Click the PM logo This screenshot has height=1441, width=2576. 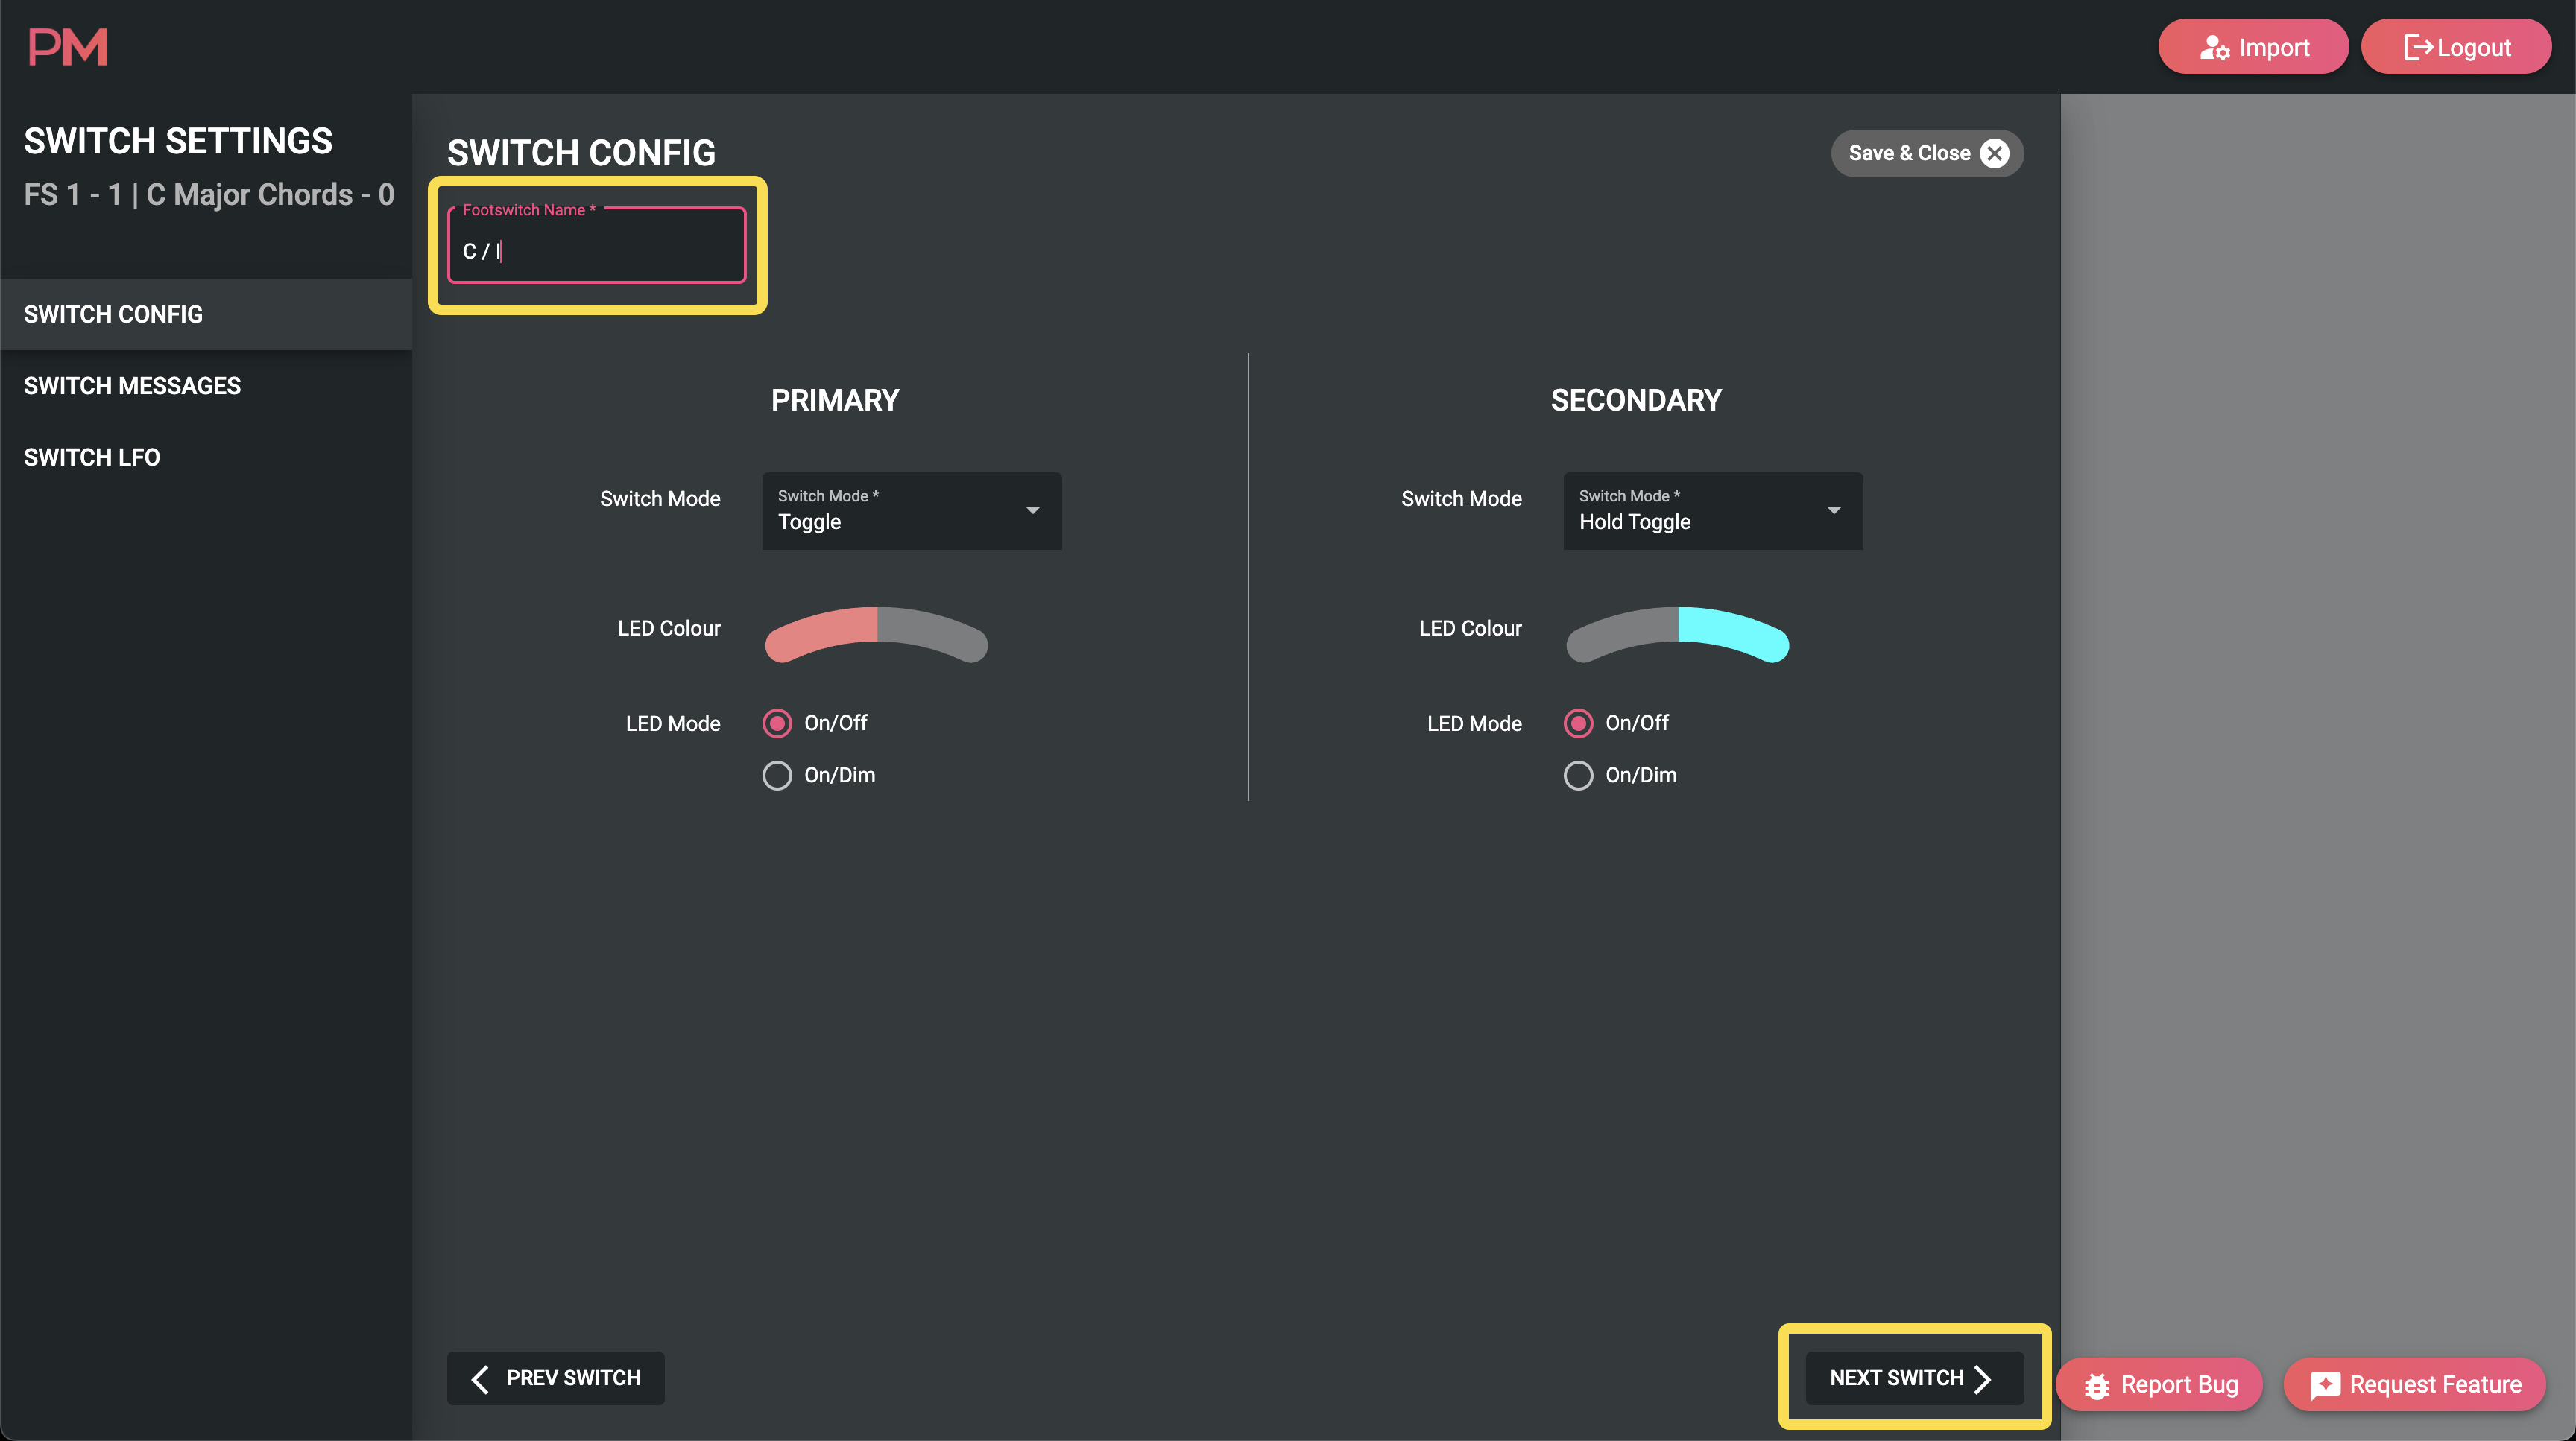click(68, 47)
